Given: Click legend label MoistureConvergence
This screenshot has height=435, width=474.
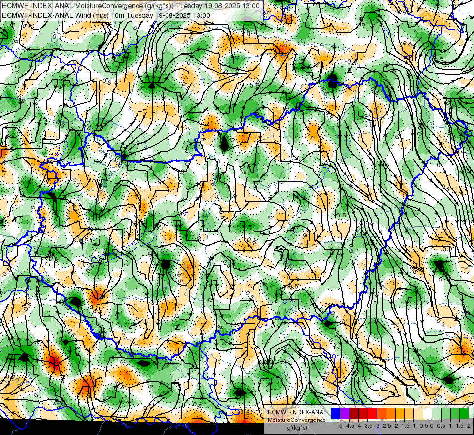Looking at the screenshot, I should tap(297, 420).
